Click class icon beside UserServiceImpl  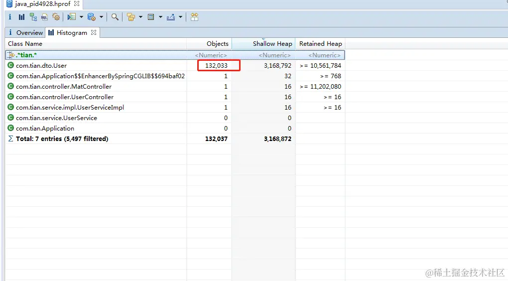click(x=10, y=107)
